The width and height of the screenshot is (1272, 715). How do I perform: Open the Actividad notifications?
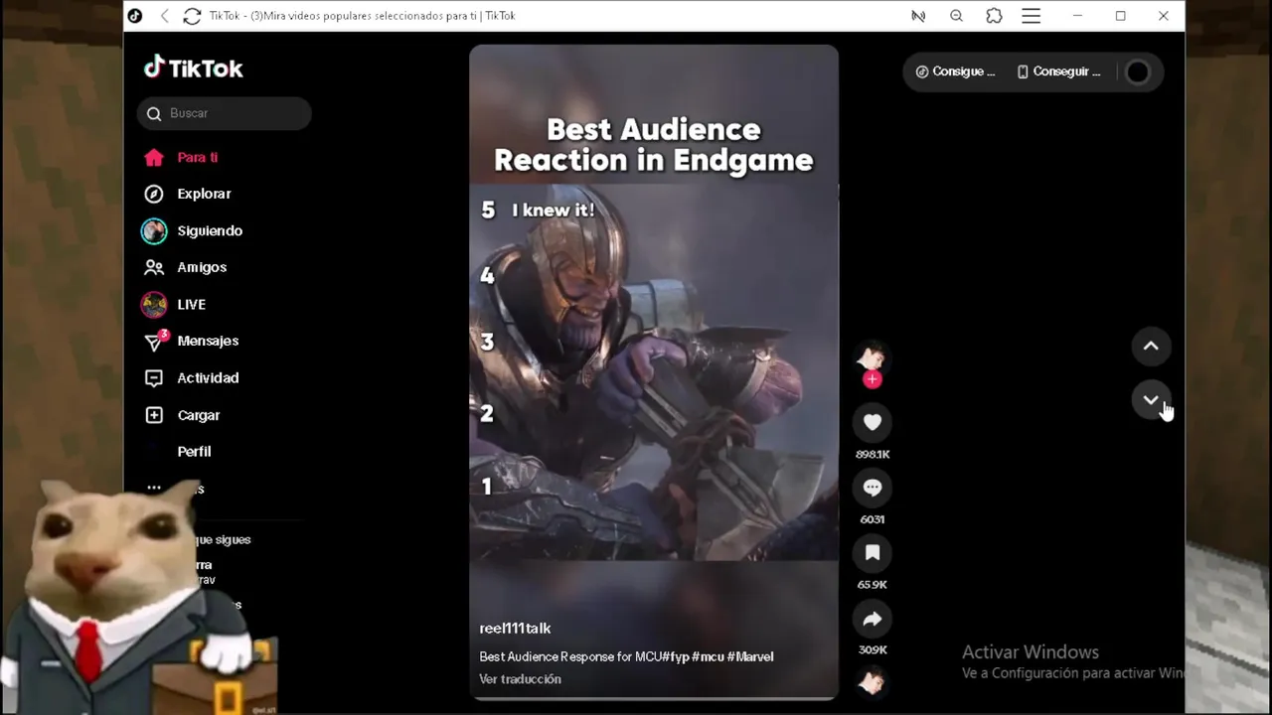(x=208, y=377)
